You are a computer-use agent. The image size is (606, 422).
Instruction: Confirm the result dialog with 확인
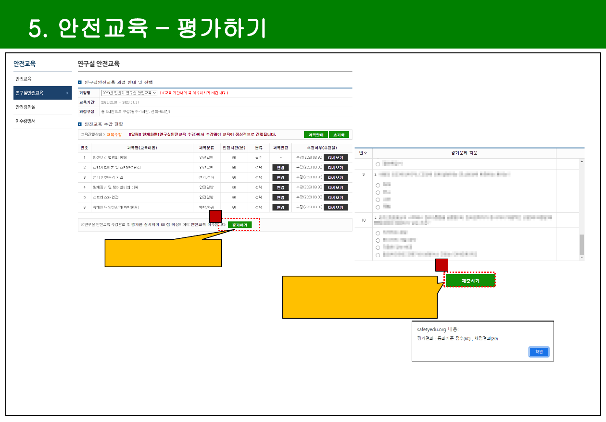(x=538, y=352)
